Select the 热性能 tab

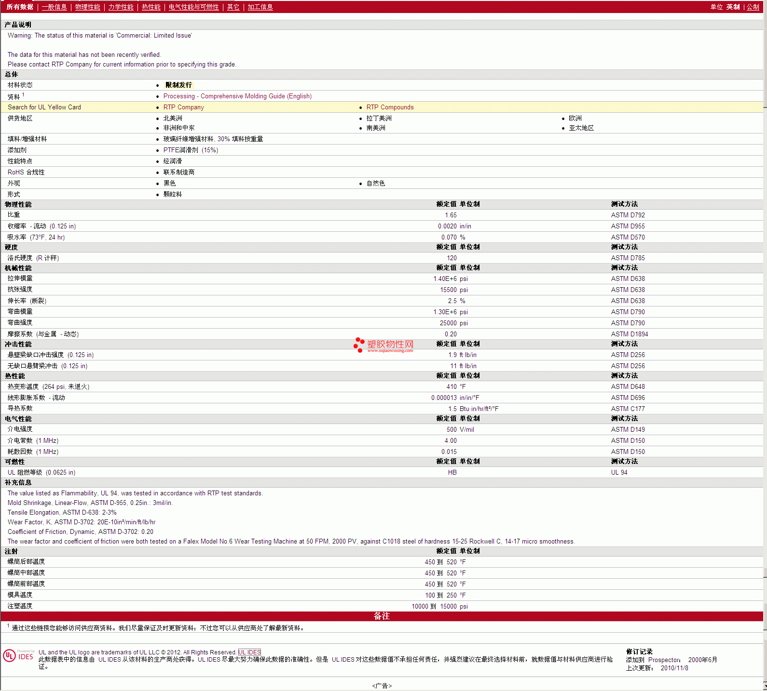point(151,7)
